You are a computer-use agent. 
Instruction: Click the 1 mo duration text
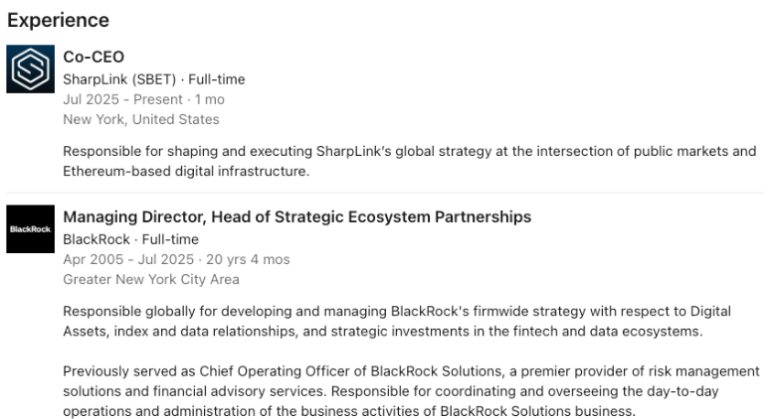[209, 99]
